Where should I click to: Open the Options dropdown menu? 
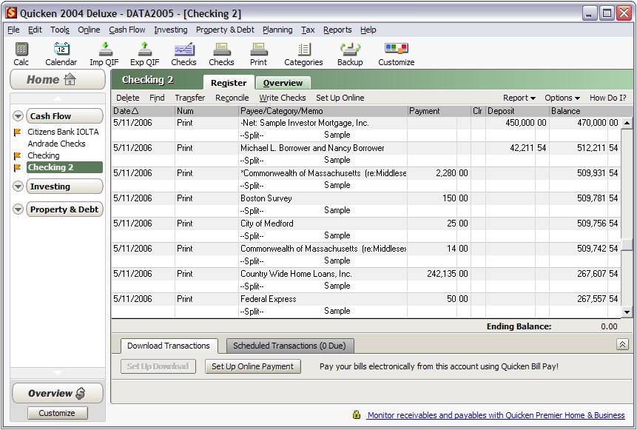coord(562,98)
